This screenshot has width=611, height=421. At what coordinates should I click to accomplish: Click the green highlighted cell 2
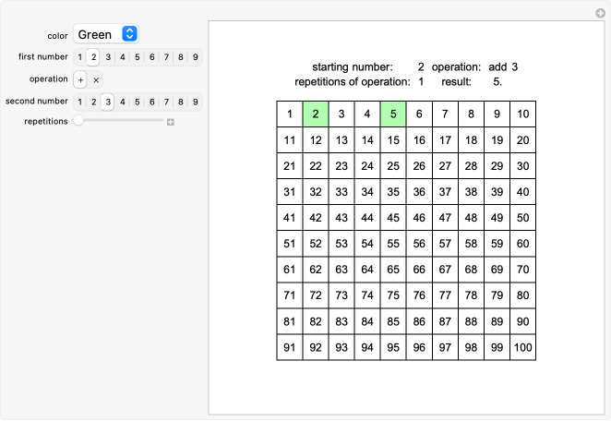coord(316,114)
